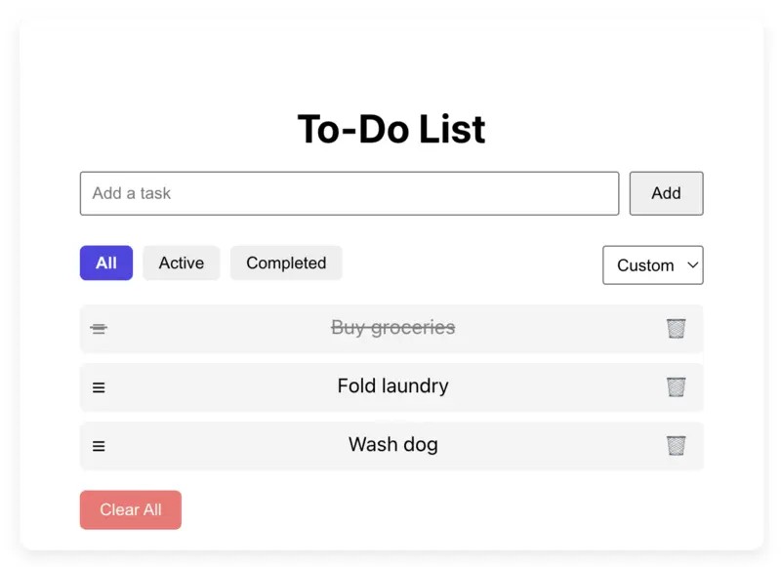
Task: Show only Completed tasks
Action: (285, 263)
